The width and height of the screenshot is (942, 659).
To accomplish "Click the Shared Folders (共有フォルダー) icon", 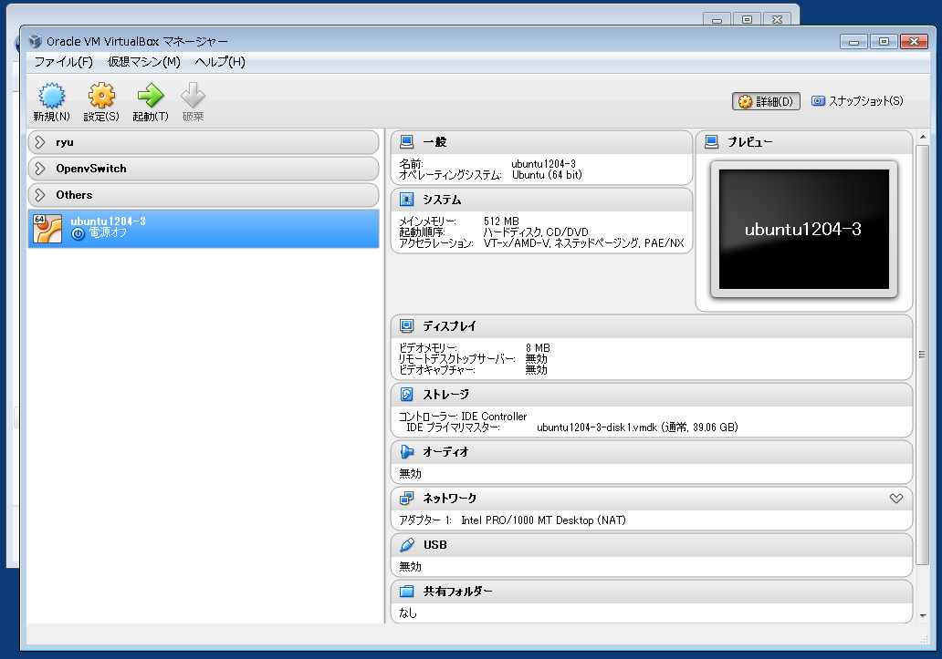I will (407, 592).
